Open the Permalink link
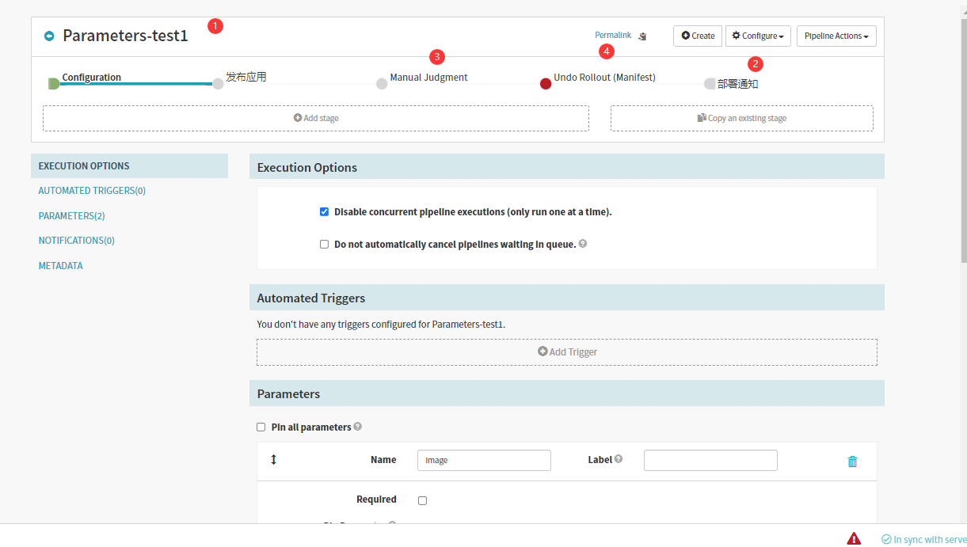This screenshot has width=967, height=547. pos(613,35)
